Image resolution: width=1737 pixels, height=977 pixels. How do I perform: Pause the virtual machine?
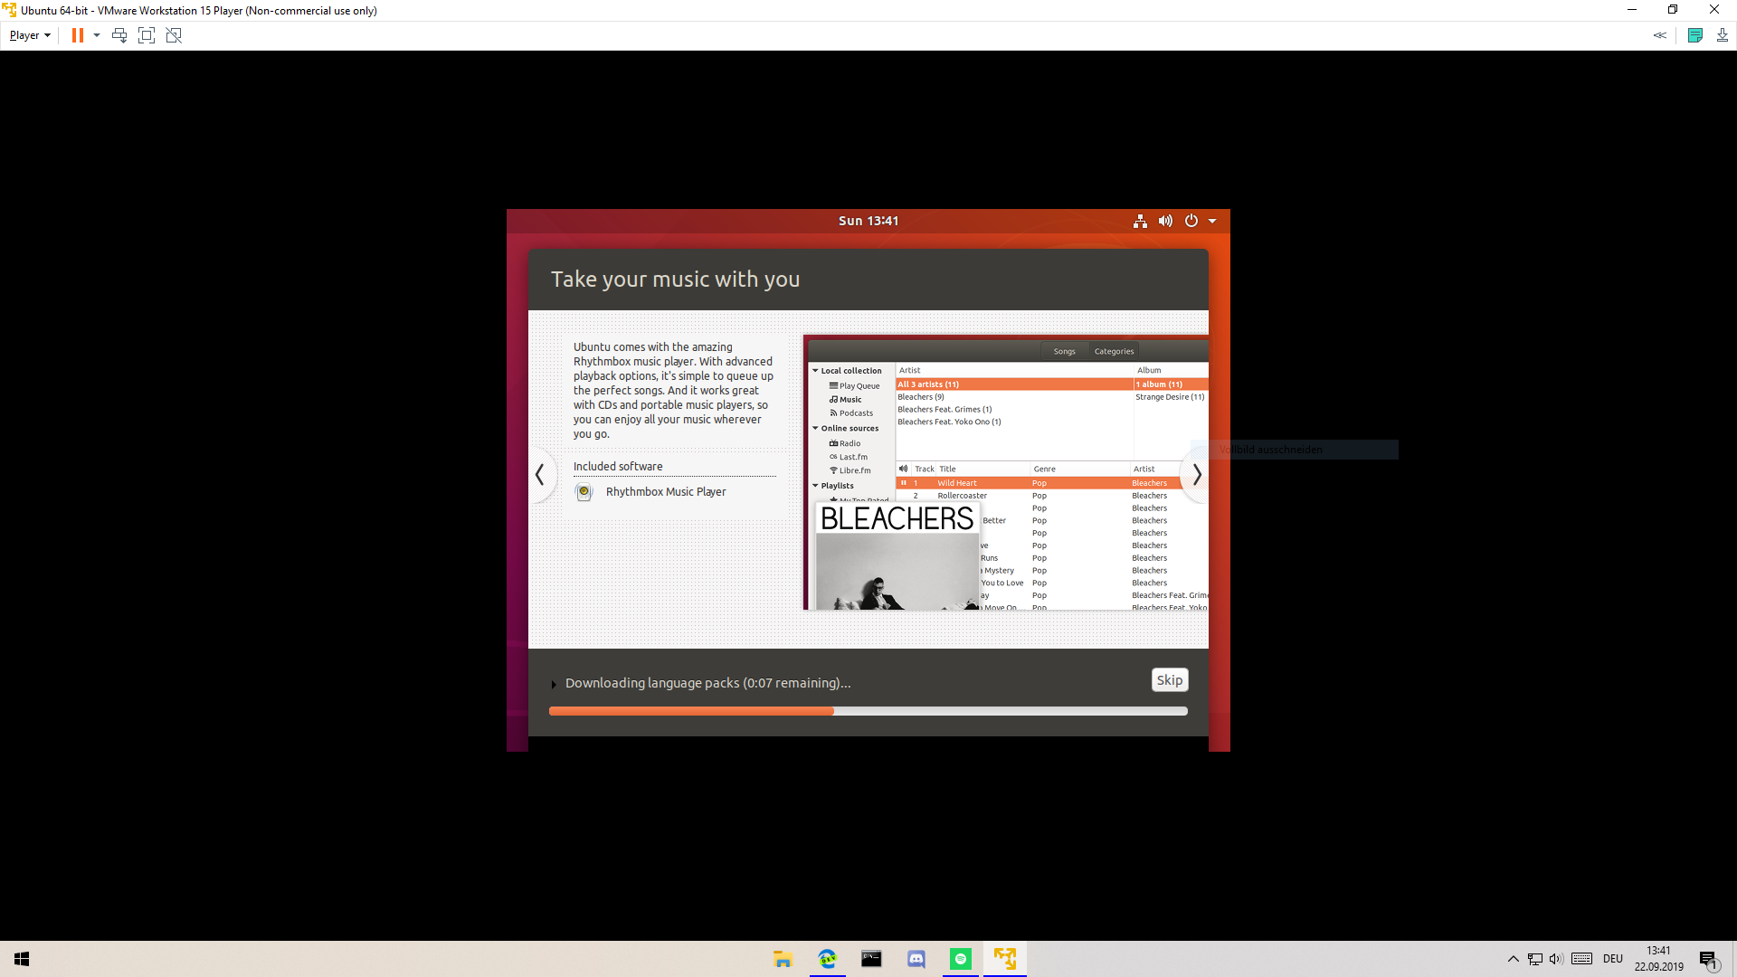tap(78, 35)
